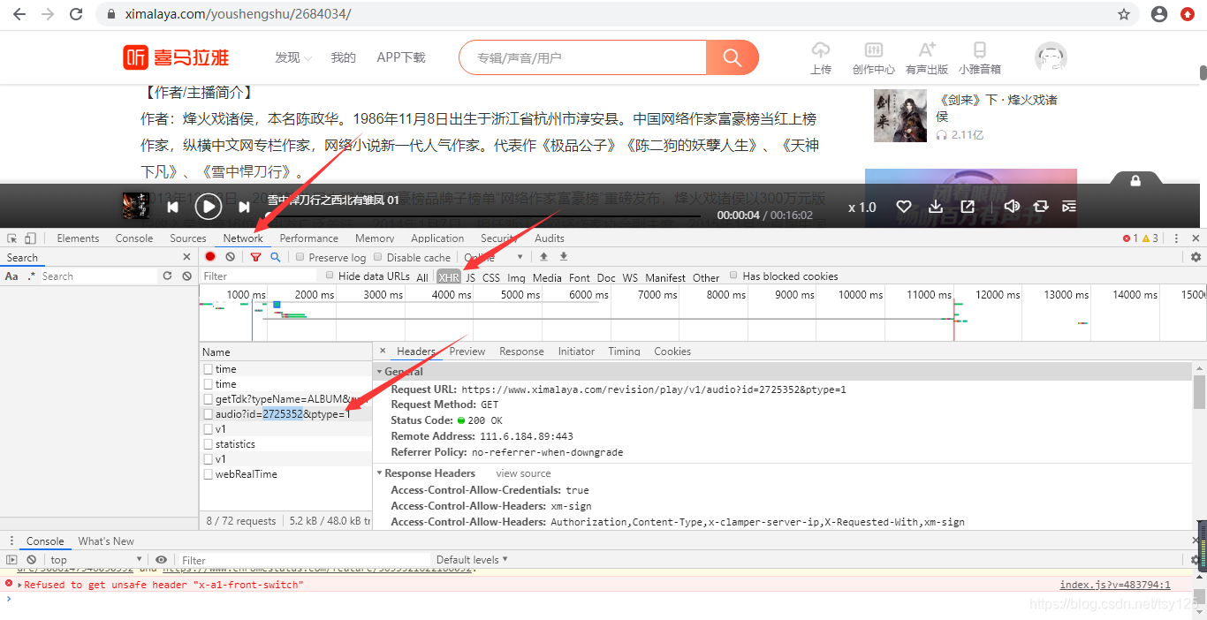Tick the checkbox beside getTdk request

tap(209, 399)
